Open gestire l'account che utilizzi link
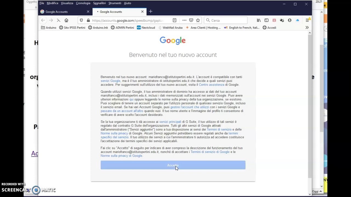Viewport: 351px width, 197px height. click(x=189, y=107)
